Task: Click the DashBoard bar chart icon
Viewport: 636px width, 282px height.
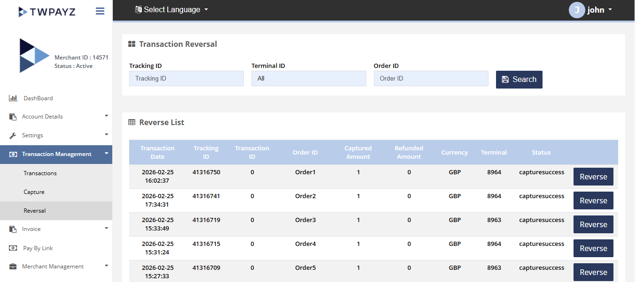Action: tap(13, 98)
